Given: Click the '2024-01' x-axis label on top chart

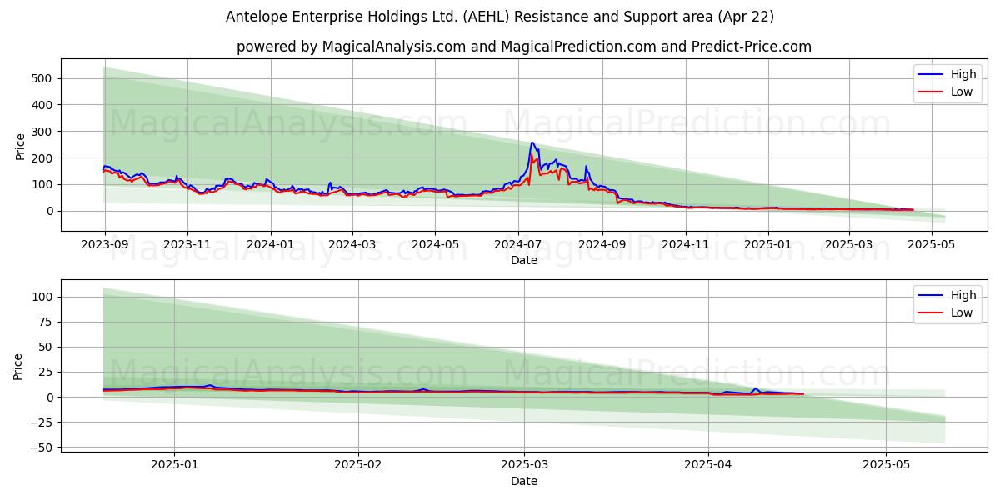Looking at the screenshot, I should pos(270,245).
